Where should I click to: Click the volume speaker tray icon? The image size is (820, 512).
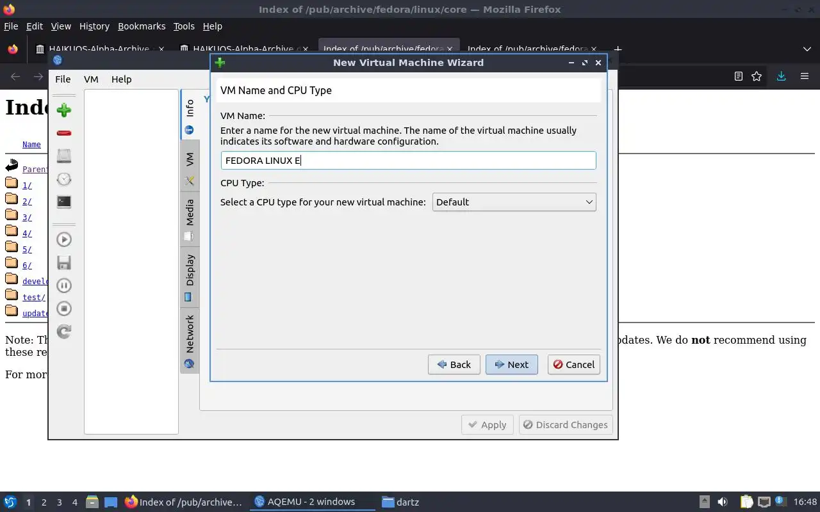point(723,502)
